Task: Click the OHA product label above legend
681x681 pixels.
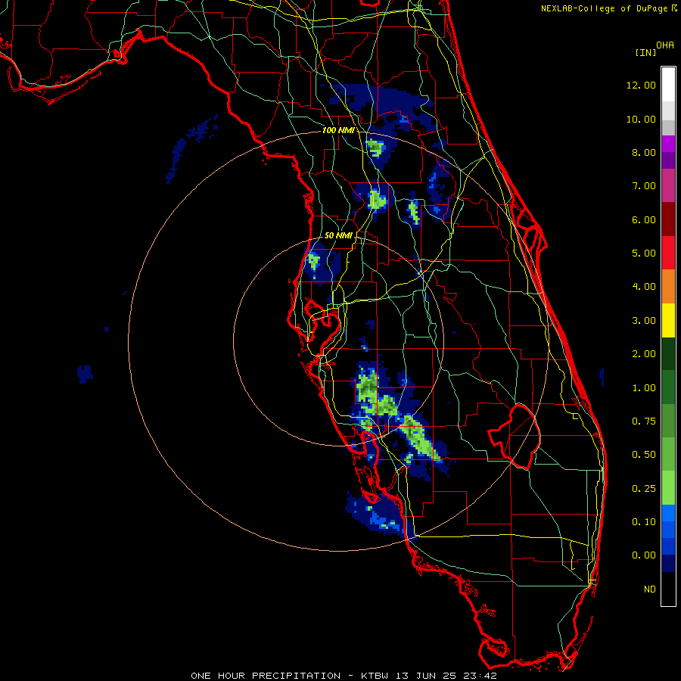Action: (x=665, y=45)
